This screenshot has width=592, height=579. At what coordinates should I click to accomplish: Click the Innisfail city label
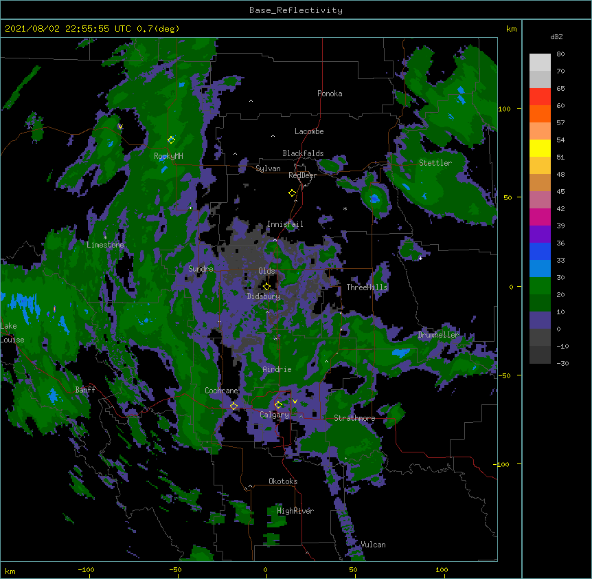[x=285, y=224]
